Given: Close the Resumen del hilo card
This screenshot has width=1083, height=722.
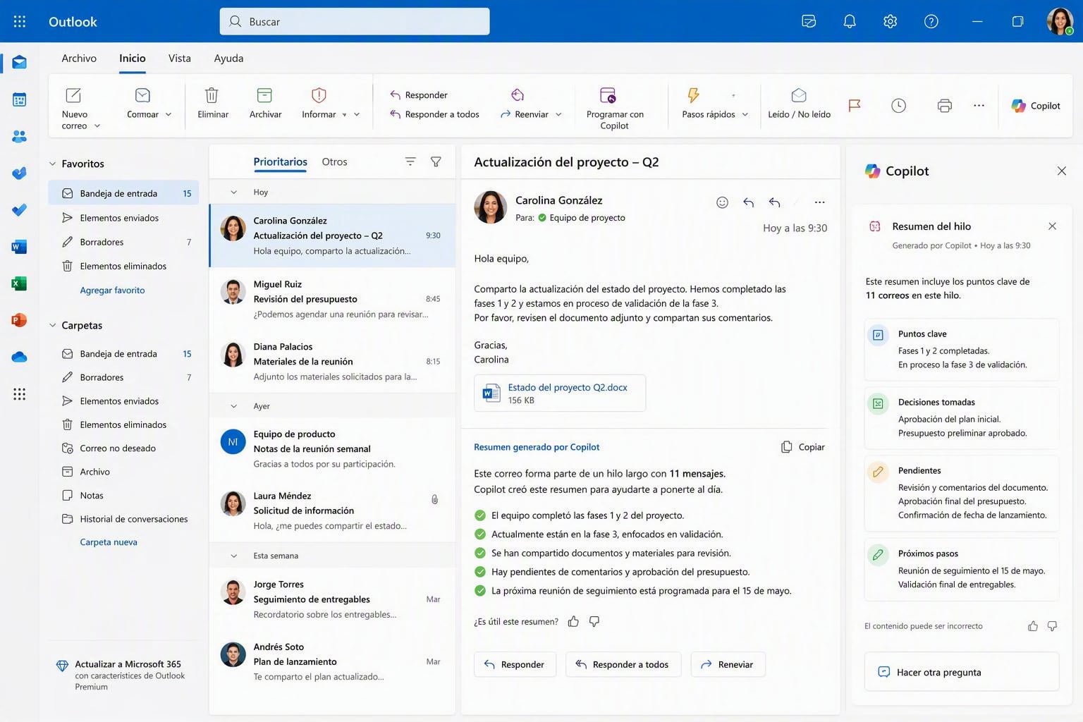Looking at the screenshot, I should point(1052,226).
